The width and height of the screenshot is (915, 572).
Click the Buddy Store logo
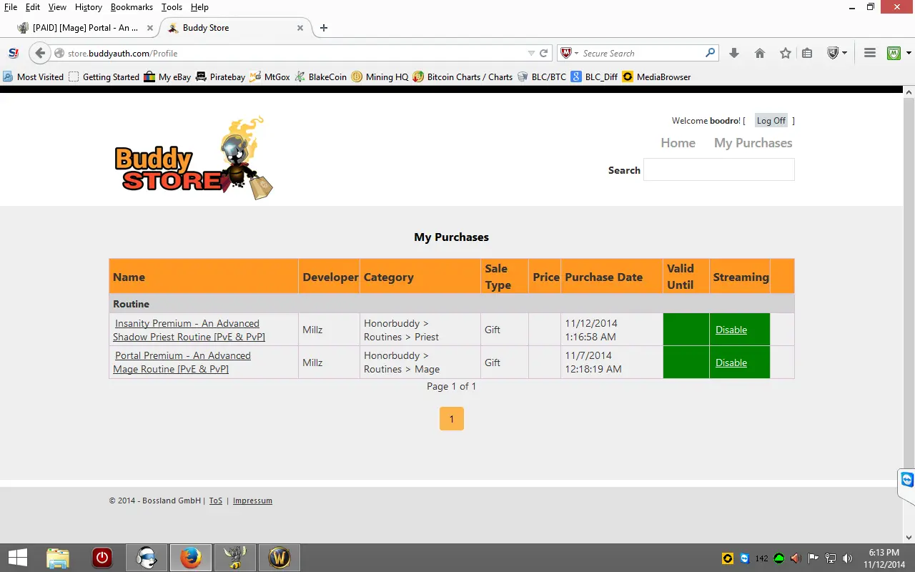[193, 158]
